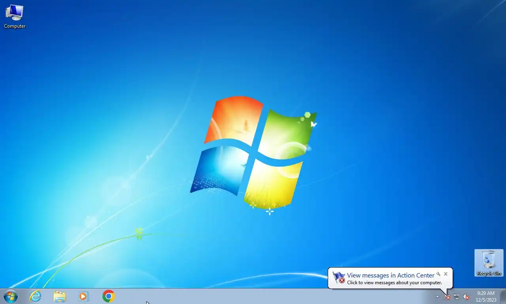This screenshot has width=506, height=304.
Task: Show hidden tray icons arrow
Action: tap(437, 296)
